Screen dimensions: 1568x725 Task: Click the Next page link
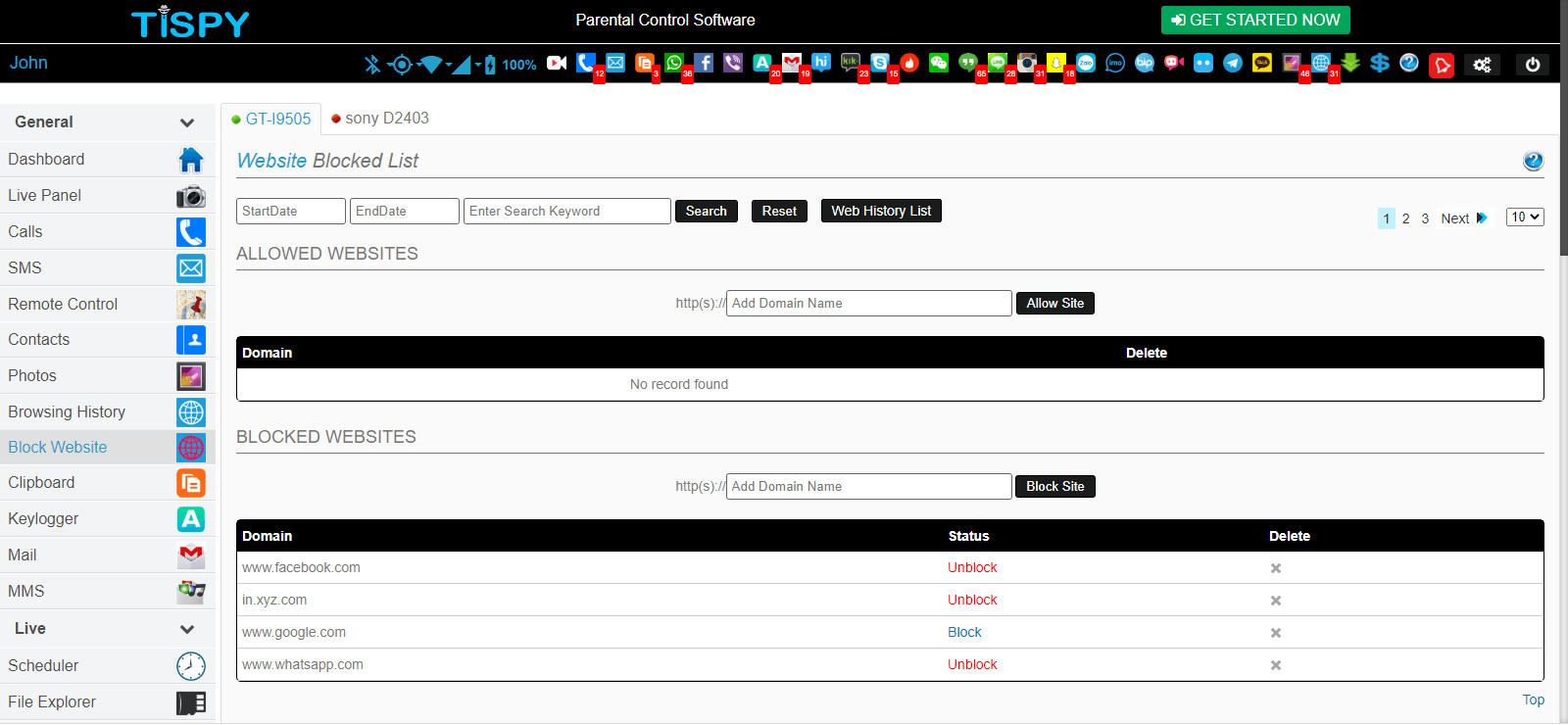1463,218
